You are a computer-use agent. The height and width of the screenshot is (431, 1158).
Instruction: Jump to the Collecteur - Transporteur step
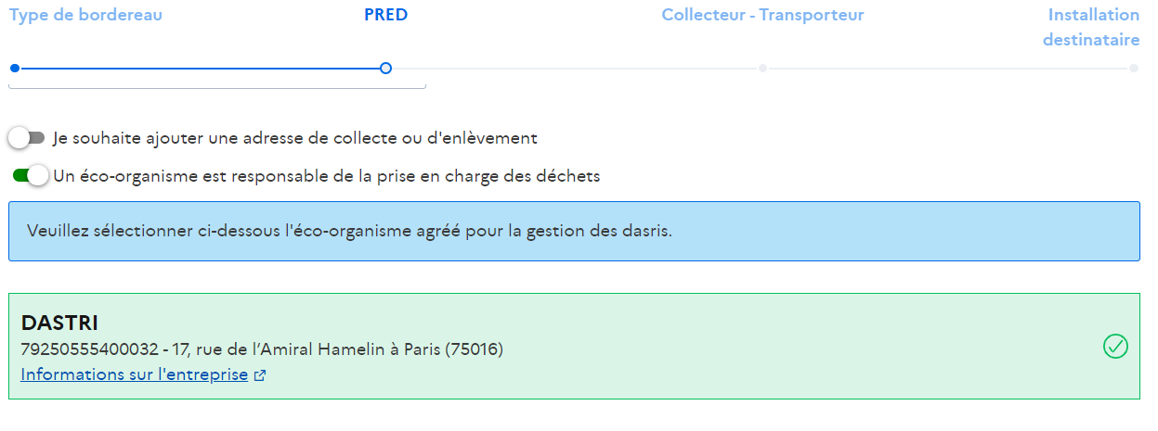tap(762, 16)
